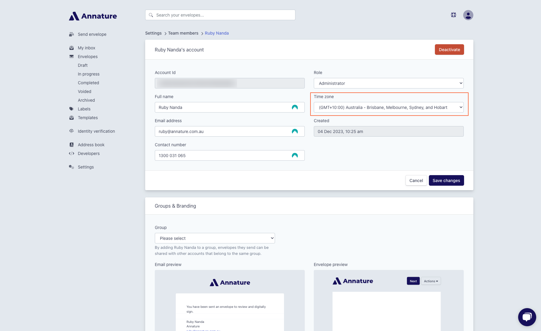Click the Ruby Nanda's account heading
The width and height of the screenshot is (541, 331).
tap(179, 50)
